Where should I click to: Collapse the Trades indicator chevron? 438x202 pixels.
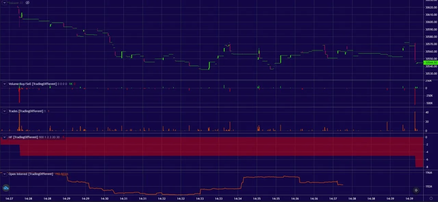click(x=4, y=111)
